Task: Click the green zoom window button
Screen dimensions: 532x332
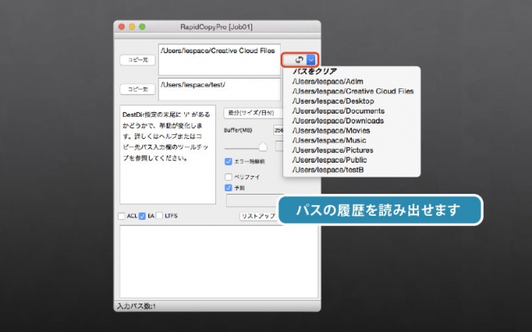Action: 142,27
